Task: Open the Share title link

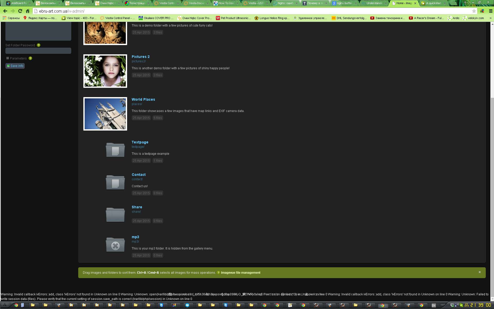Action: [x=137, y=207]
